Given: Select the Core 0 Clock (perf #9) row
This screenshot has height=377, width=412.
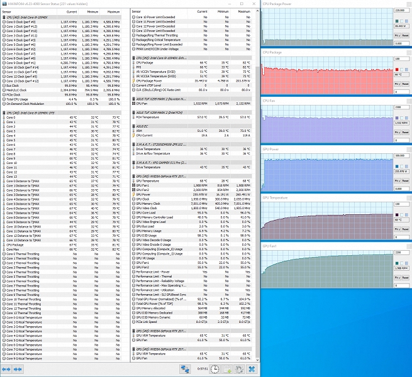Looking at the screenshot, I should [x=61, y=22].
